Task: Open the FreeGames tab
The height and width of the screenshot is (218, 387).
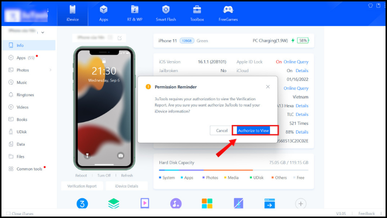Action: coord(228,14)
